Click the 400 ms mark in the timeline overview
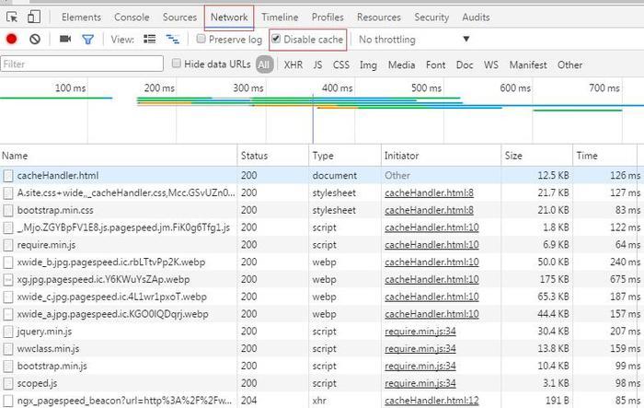This screenshot has height=408, width=644. pyautogui.click(x=338, y=88)
